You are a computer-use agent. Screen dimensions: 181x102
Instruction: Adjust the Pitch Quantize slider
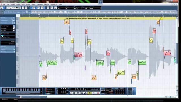pyautogui.click(x=8, y=35)
